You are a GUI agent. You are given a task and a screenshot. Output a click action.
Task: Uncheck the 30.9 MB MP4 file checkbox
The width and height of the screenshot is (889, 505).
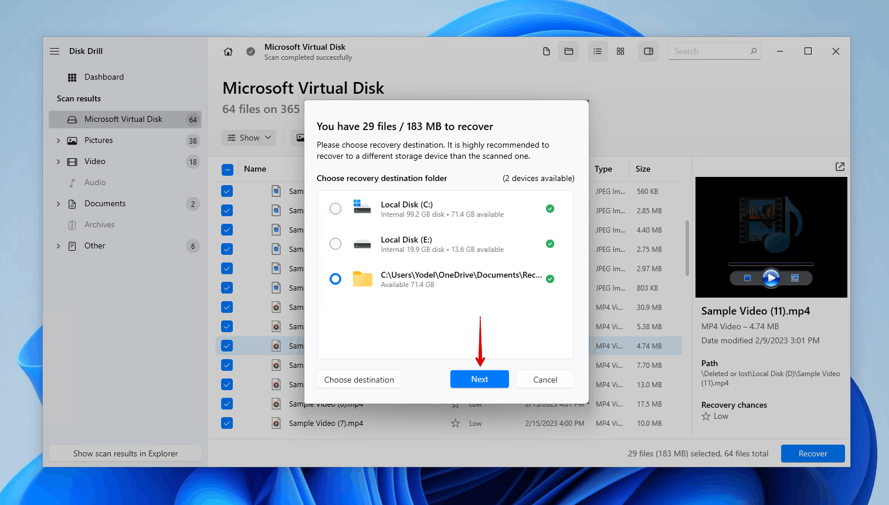coord(227,307)
